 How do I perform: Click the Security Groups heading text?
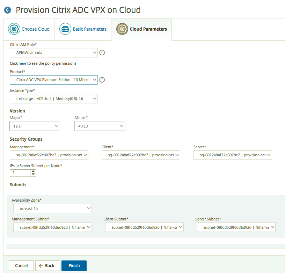(x=26, y=139)
